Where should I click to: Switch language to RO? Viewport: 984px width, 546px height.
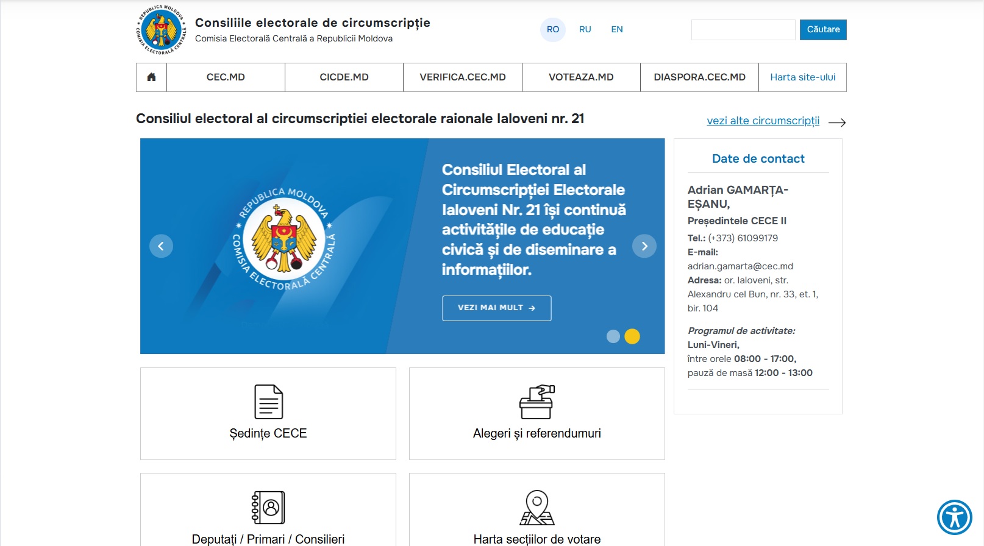(x=553, y=29)
